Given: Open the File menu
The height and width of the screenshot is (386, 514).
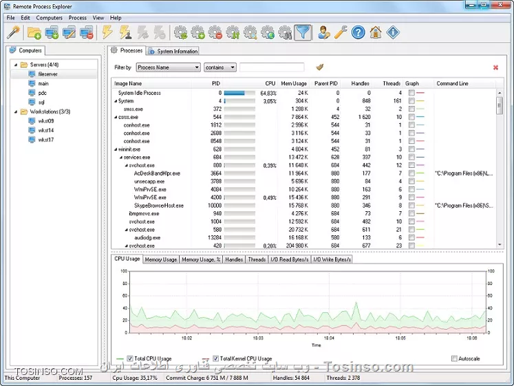Looking at the screenshot, I should pos(11,18).
